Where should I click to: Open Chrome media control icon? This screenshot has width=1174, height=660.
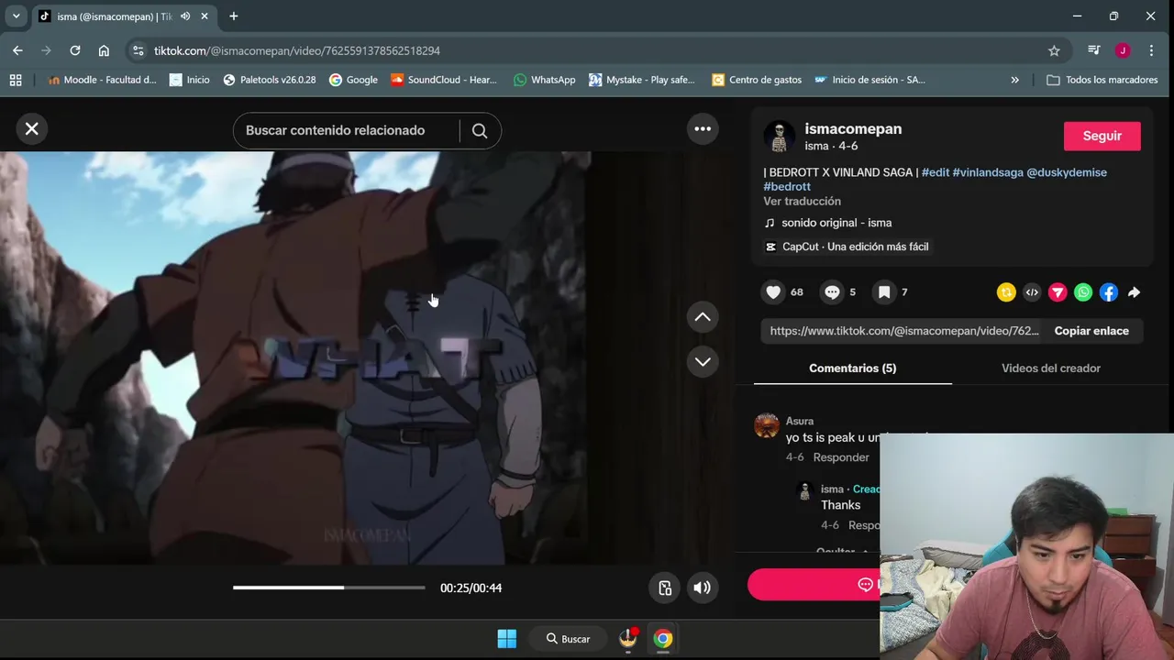point(1093,50)
